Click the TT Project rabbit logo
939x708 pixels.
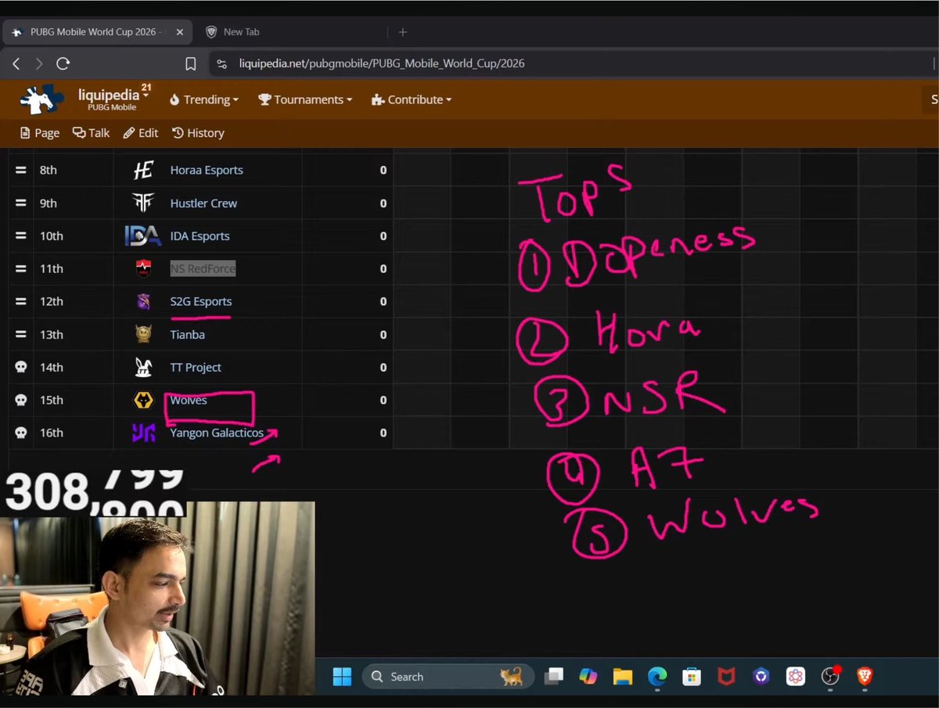coord(143,367)
